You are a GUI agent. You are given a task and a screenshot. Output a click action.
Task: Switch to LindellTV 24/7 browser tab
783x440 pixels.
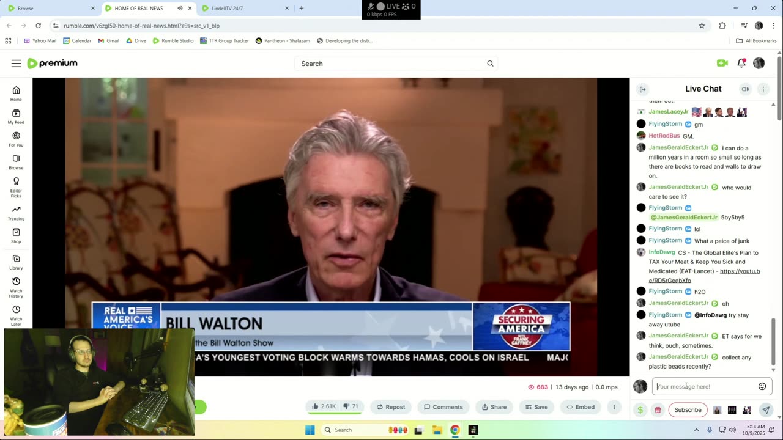pyautogui.click(x=243, y=9)
